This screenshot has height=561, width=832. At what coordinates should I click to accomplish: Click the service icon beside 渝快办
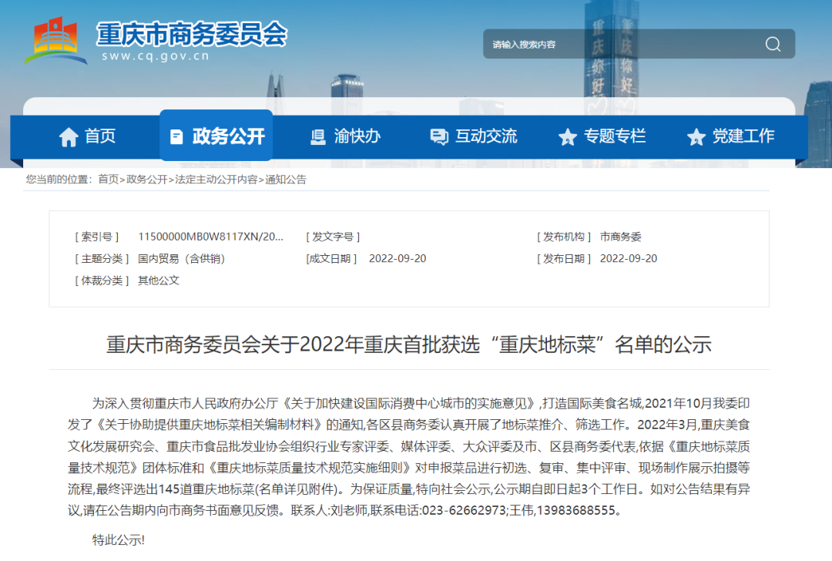317,137
